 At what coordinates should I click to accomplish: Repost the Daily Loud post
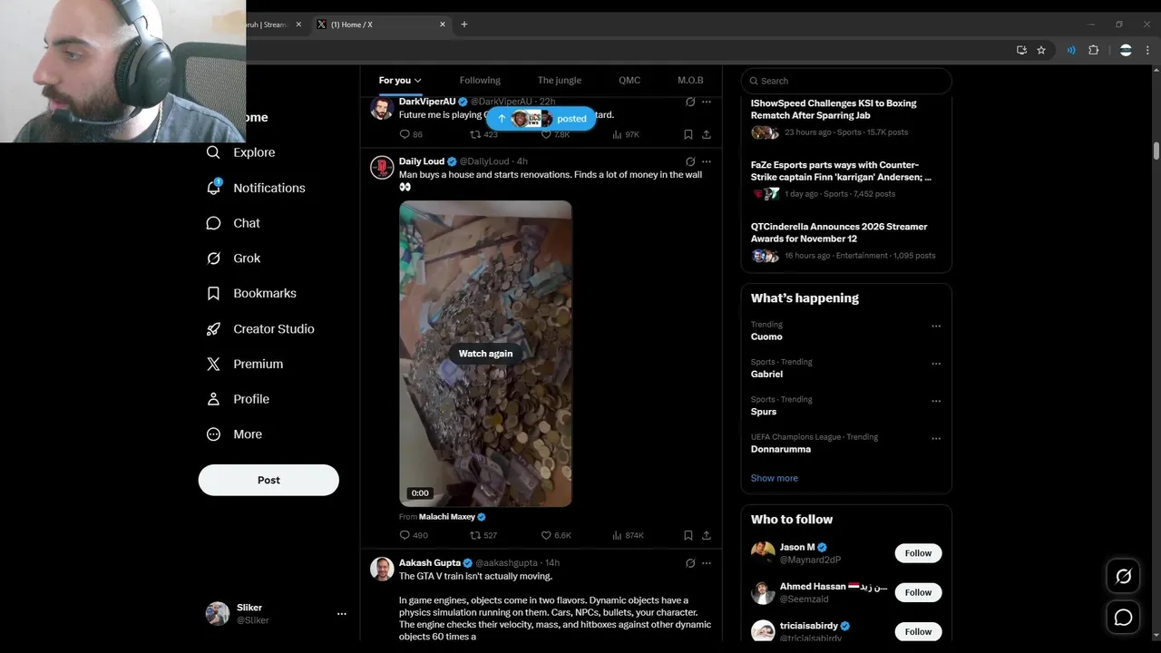(483, 535)
